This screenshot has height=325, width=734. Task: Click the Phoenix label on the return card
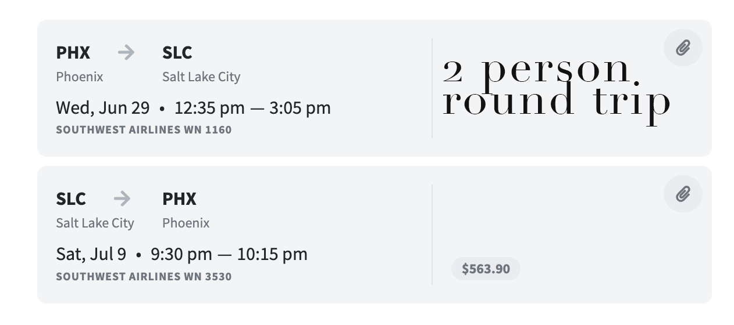click(186, 223)
